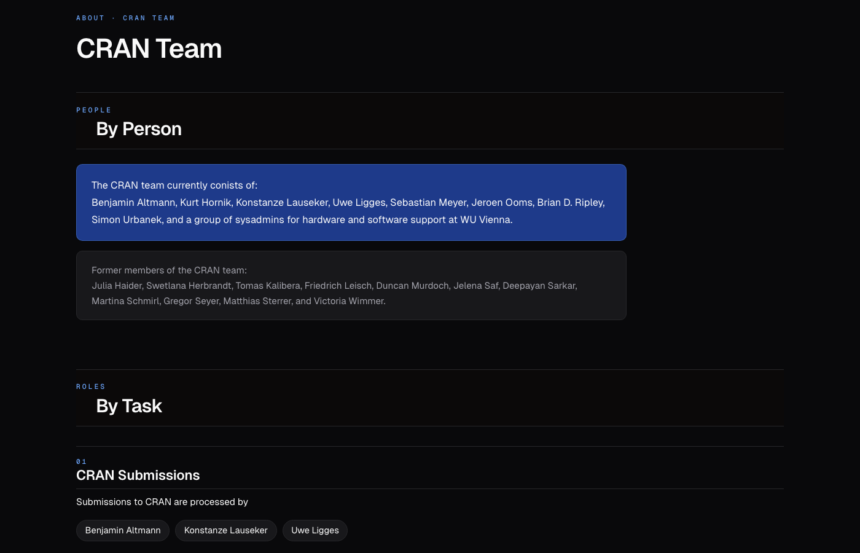Click the By Person heading

click(x=139, y=129)
